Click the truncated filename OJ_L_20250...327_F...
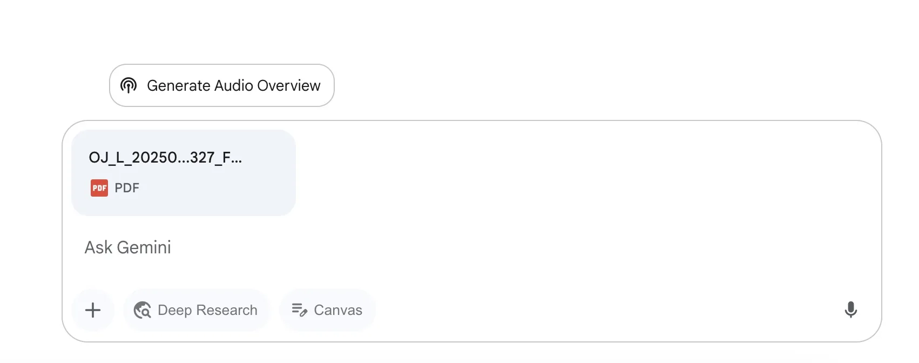The height and width of the screenshot is (363, 919). [x=165, y=157]
